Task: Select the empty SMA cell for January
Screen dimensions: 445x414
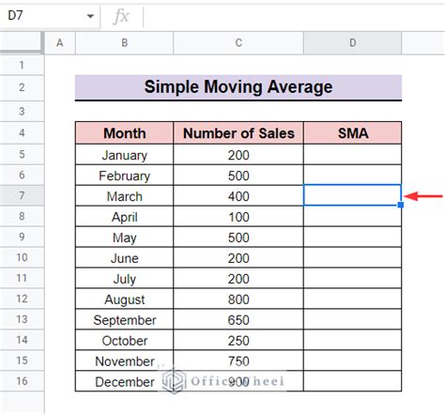Action: [352, 155]
